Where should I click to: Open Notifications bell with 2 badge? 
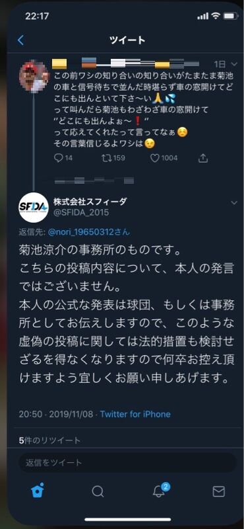[160, 491]
